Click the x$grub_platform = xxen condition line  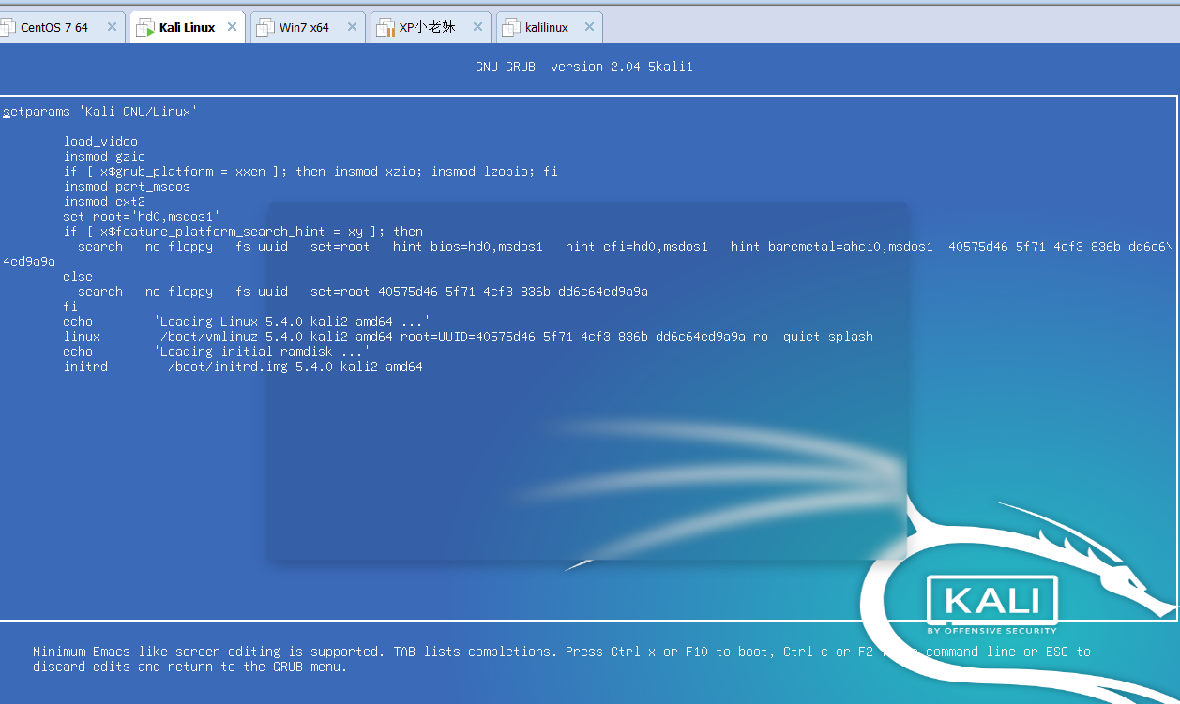[310, 172]
